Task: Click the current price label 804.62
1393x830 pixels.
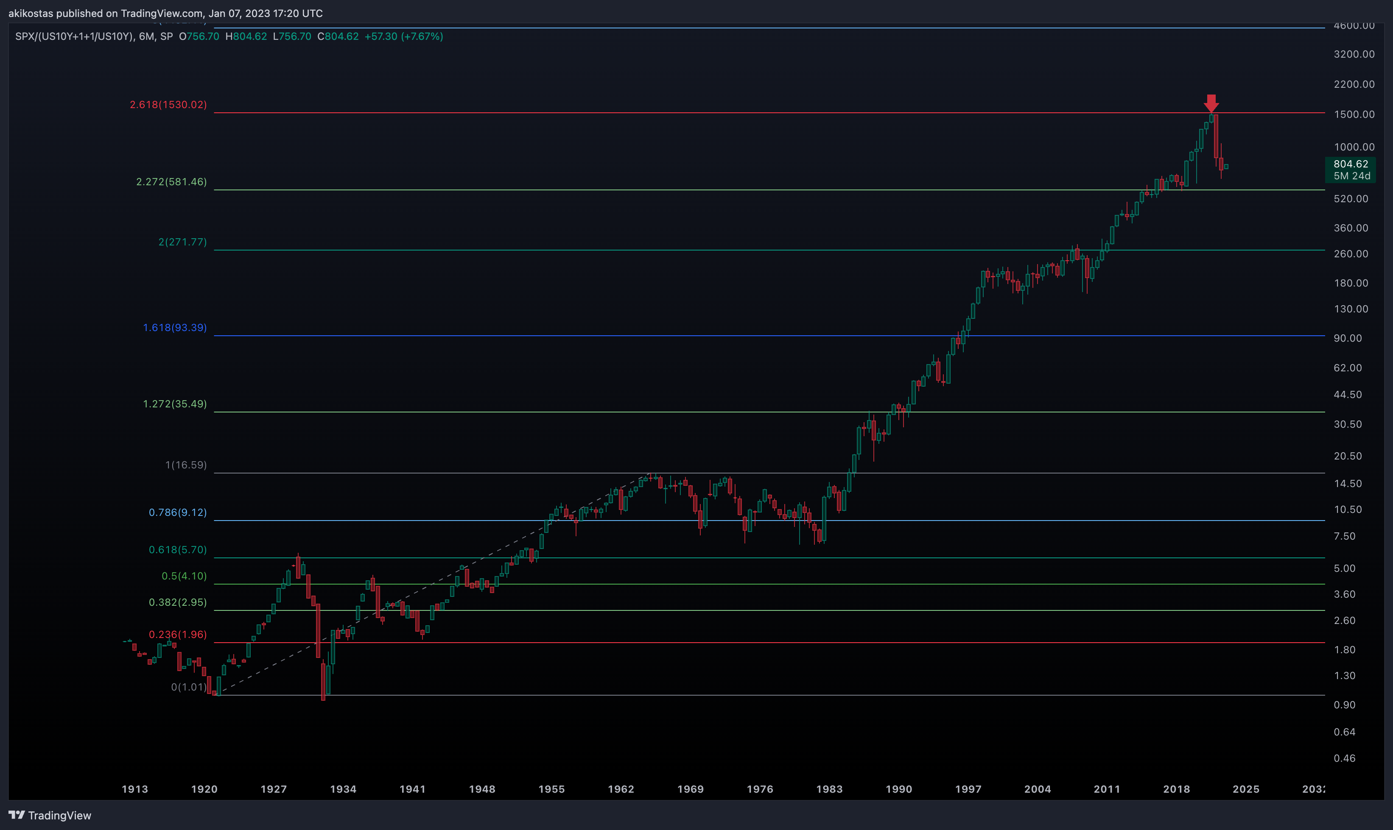Action: coord(1351,164)
